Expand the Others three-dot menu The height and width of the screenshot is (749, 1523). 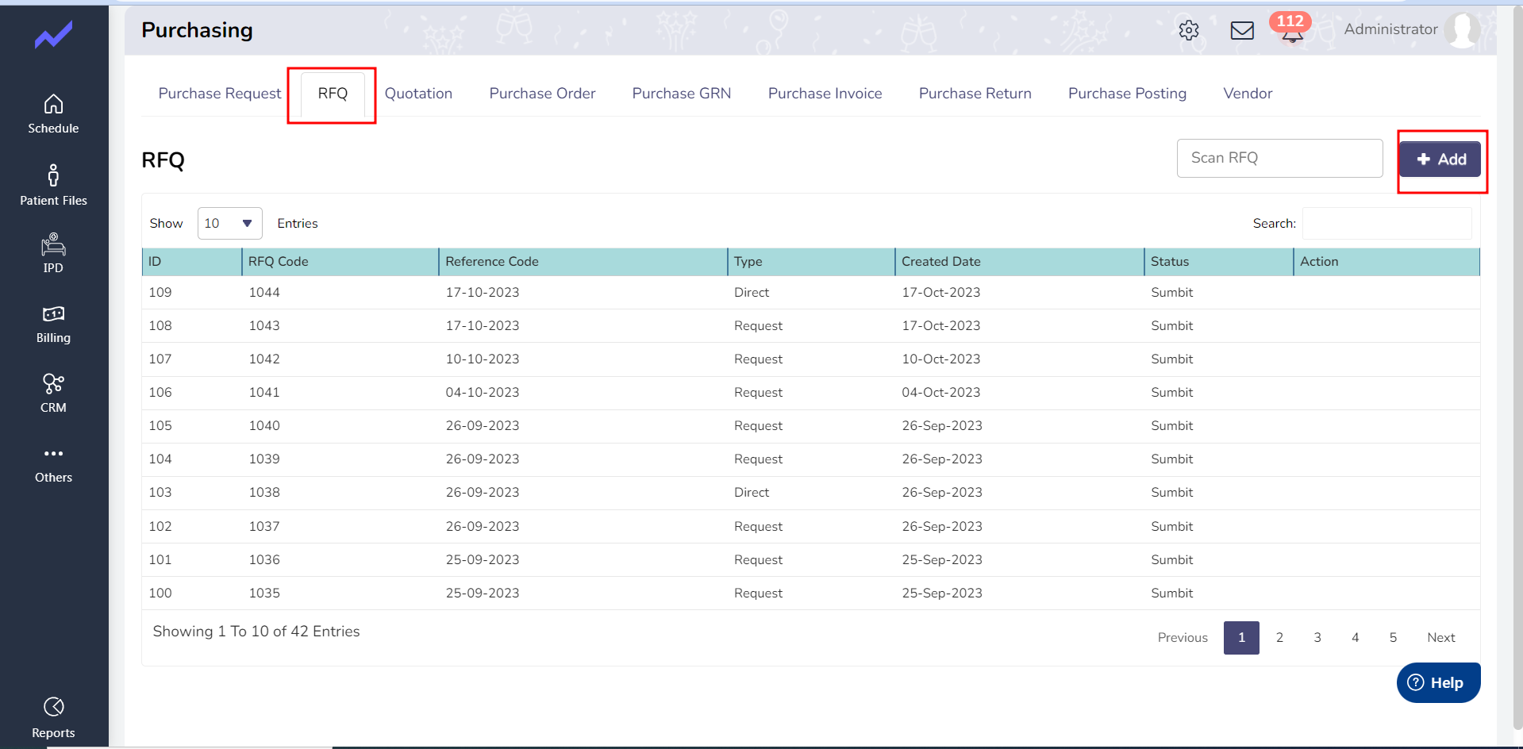[53, 454]
